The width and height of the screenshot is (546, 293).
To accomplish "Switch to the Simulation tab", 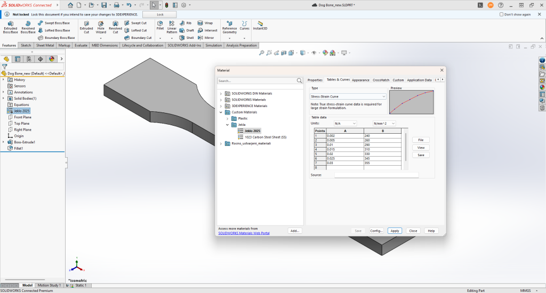I will 213,45.
